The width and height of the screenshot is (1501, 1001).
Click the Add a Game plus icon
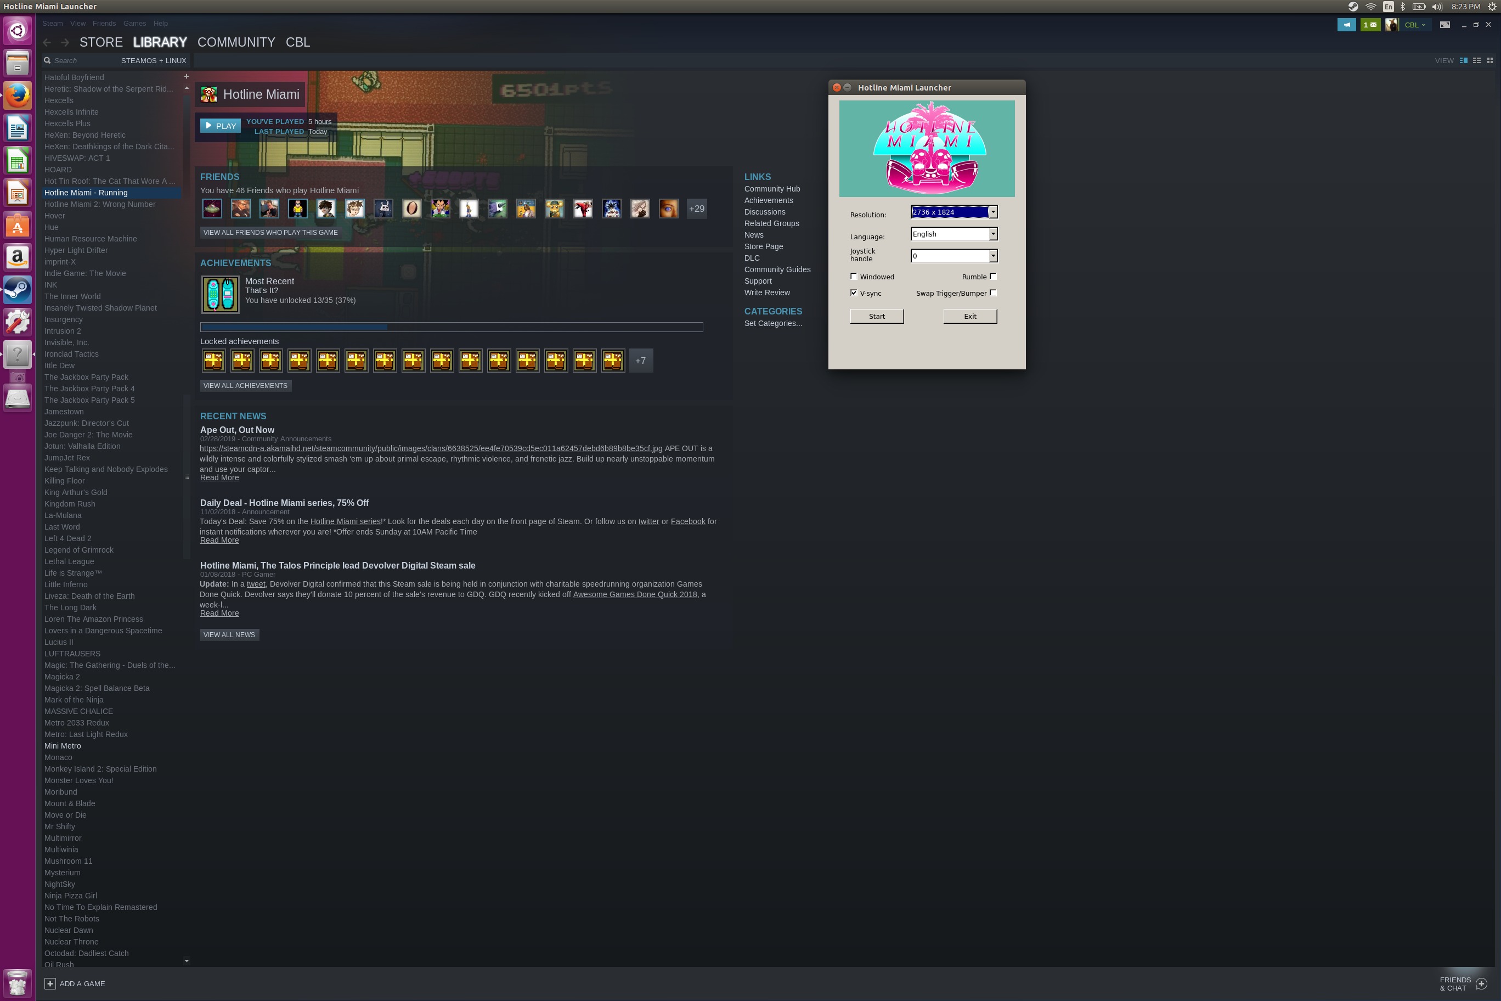[50, 983]
